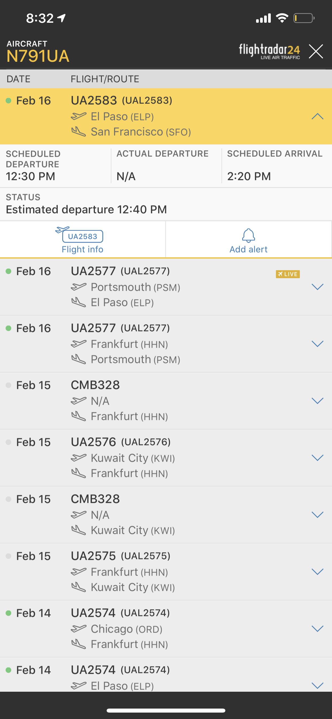Tap the flightradar24 logo
This screenshot has height=719, width=332.
269,51
